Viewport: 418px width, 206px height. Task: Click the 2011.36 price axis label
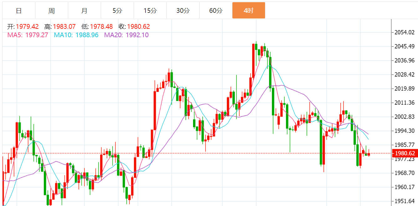(405, 103)
